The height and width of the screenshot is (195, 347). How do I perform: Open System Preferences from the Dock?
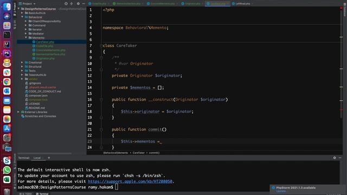[x=7, y=138]
